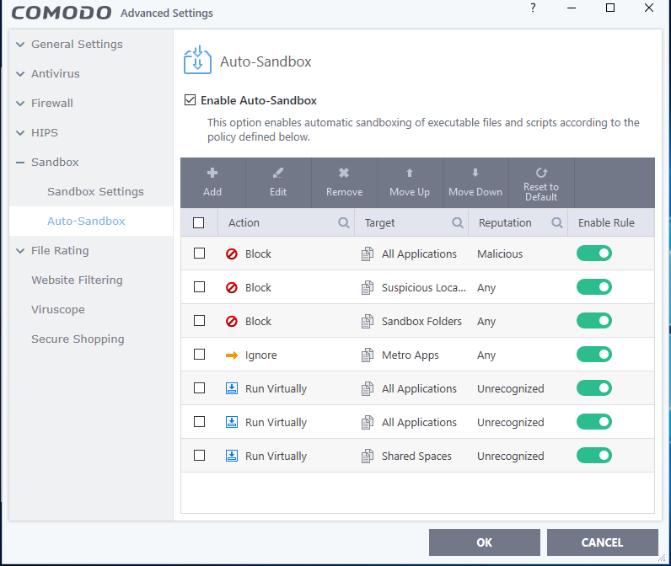The height and width of the screenshot is (566, 671).
Task: Click search icon in Target column header
Action: [x=458, y=223]
